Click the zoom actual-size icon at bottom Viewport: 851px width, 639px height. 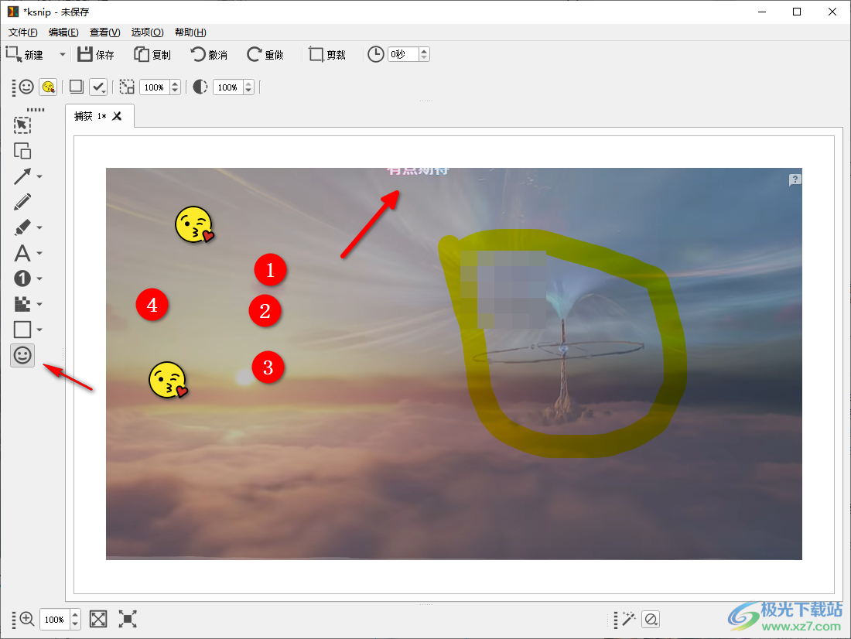tap(128, 619)
